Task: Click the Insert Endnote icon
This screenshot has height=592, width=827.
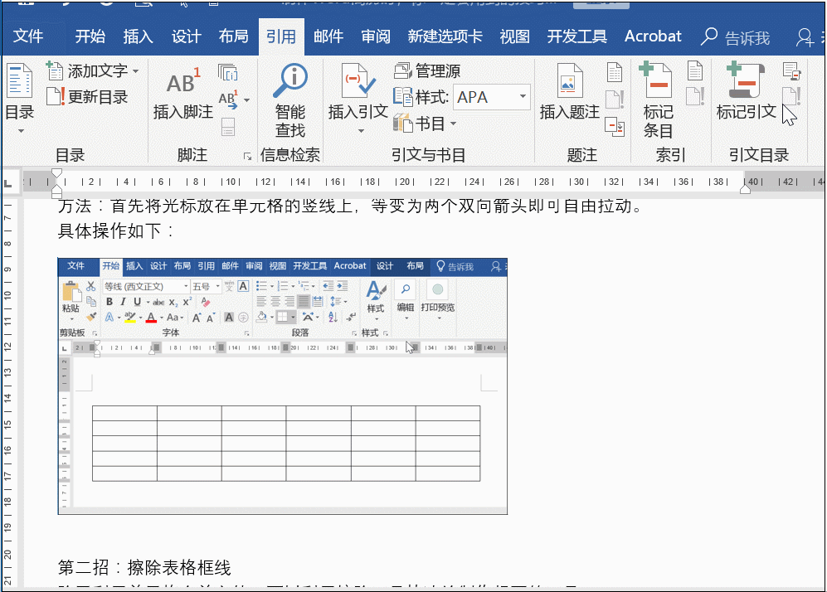Action: point(227,73)
